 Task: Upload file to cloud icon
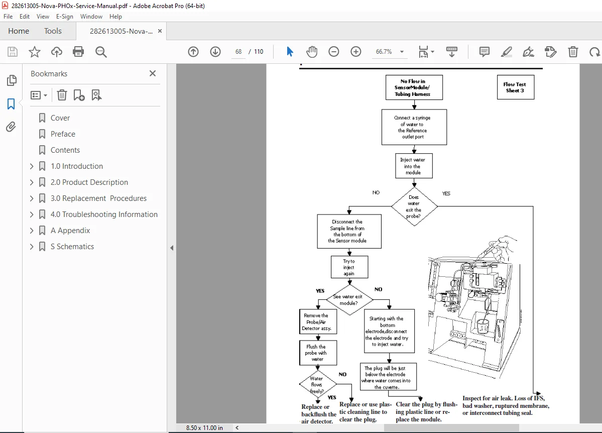point(56,52)
